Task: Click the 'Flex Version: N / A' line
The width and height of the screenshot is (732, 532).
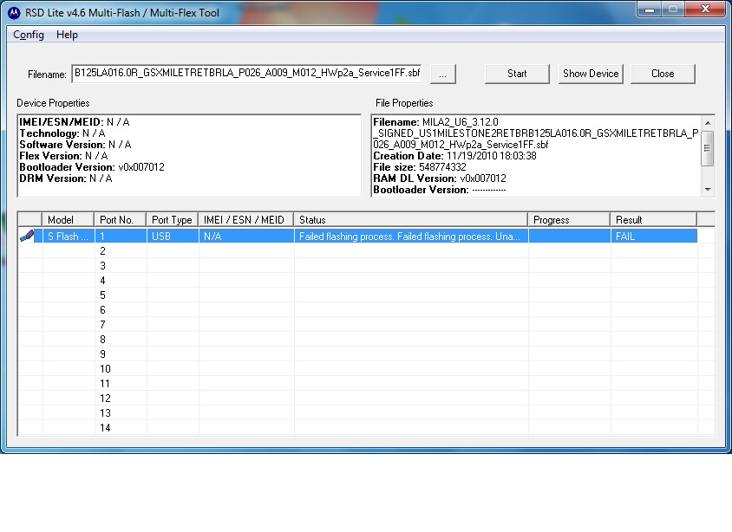Action: pyautogui.click(x=63, y=156)
